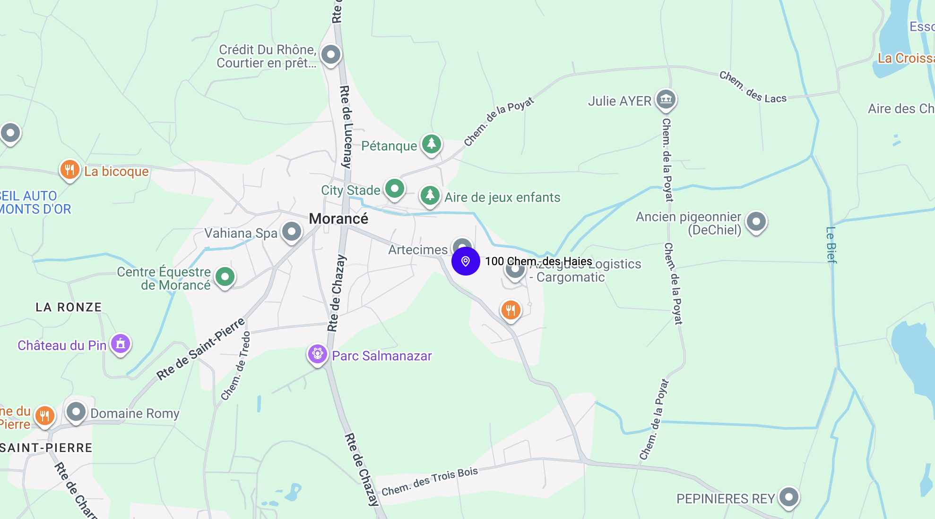Open the PEPINIERES REY location pin

click(x=789, y=497)
